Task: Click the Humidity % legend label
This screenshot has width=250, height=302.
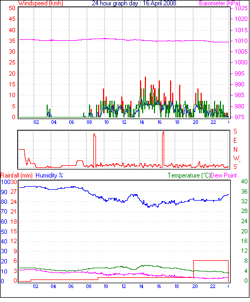Action: [49, 175]
